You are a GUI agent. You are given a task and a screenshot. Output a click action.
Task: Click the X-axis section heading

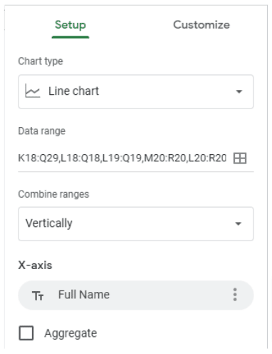(x=35, y=265)
